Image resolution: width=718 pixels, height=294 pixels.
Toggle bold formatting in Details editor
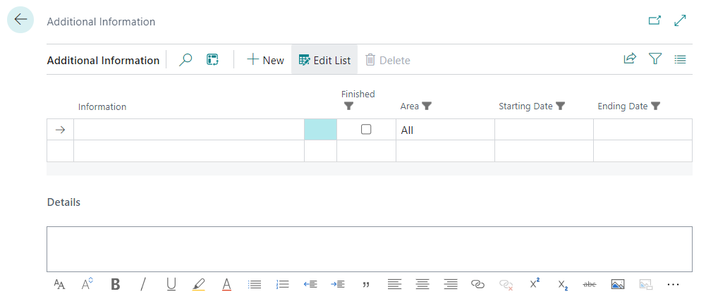click(116, 284)
